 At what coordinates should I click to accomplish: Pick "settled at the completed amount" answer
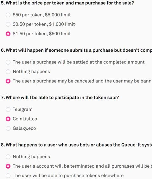pyautogui.click(x=8, y=62)
